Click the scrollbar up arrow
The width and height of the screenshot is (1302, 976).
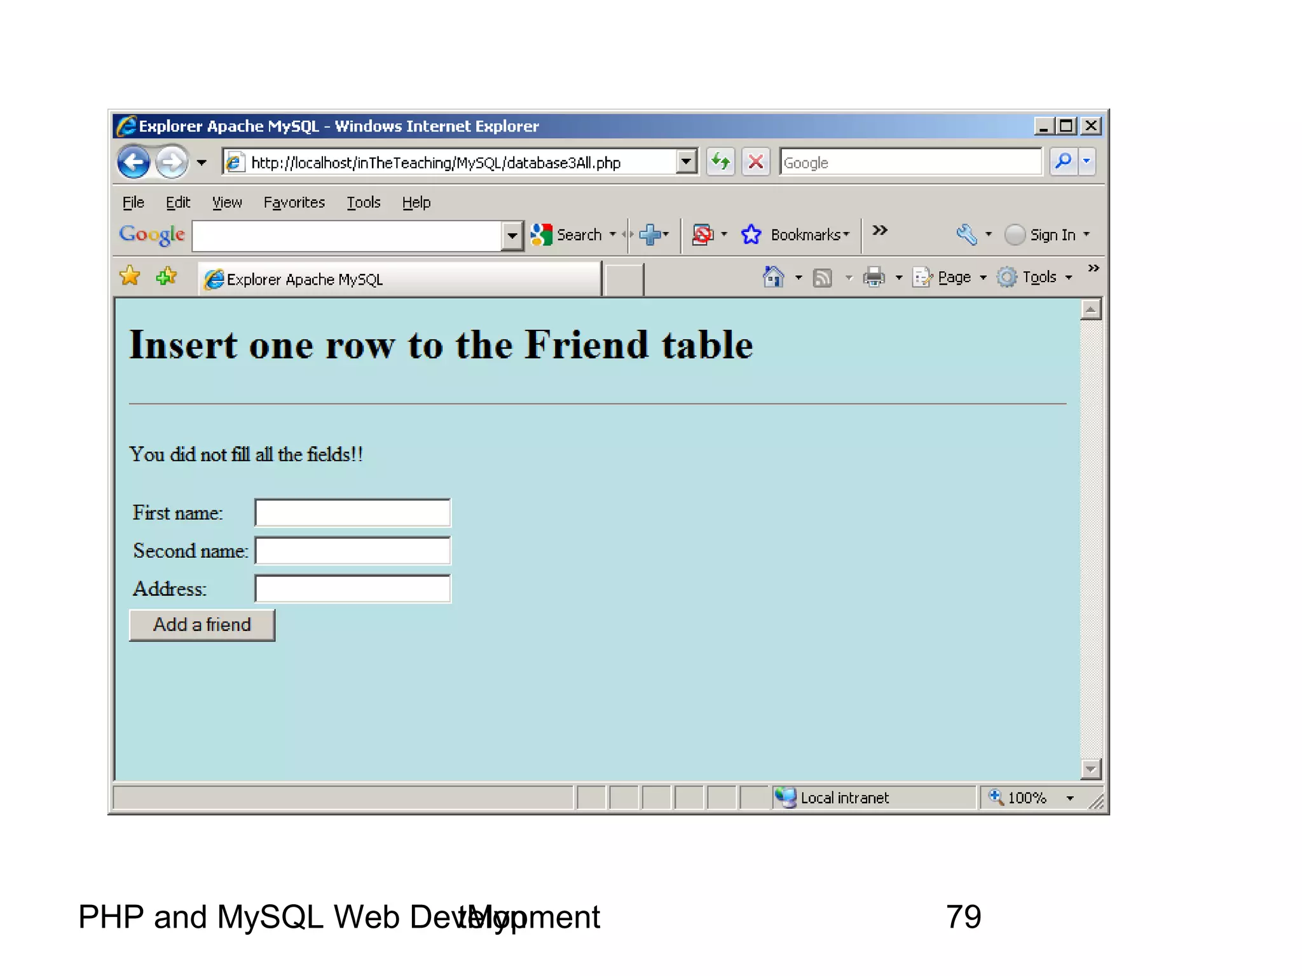(1091, 310)
